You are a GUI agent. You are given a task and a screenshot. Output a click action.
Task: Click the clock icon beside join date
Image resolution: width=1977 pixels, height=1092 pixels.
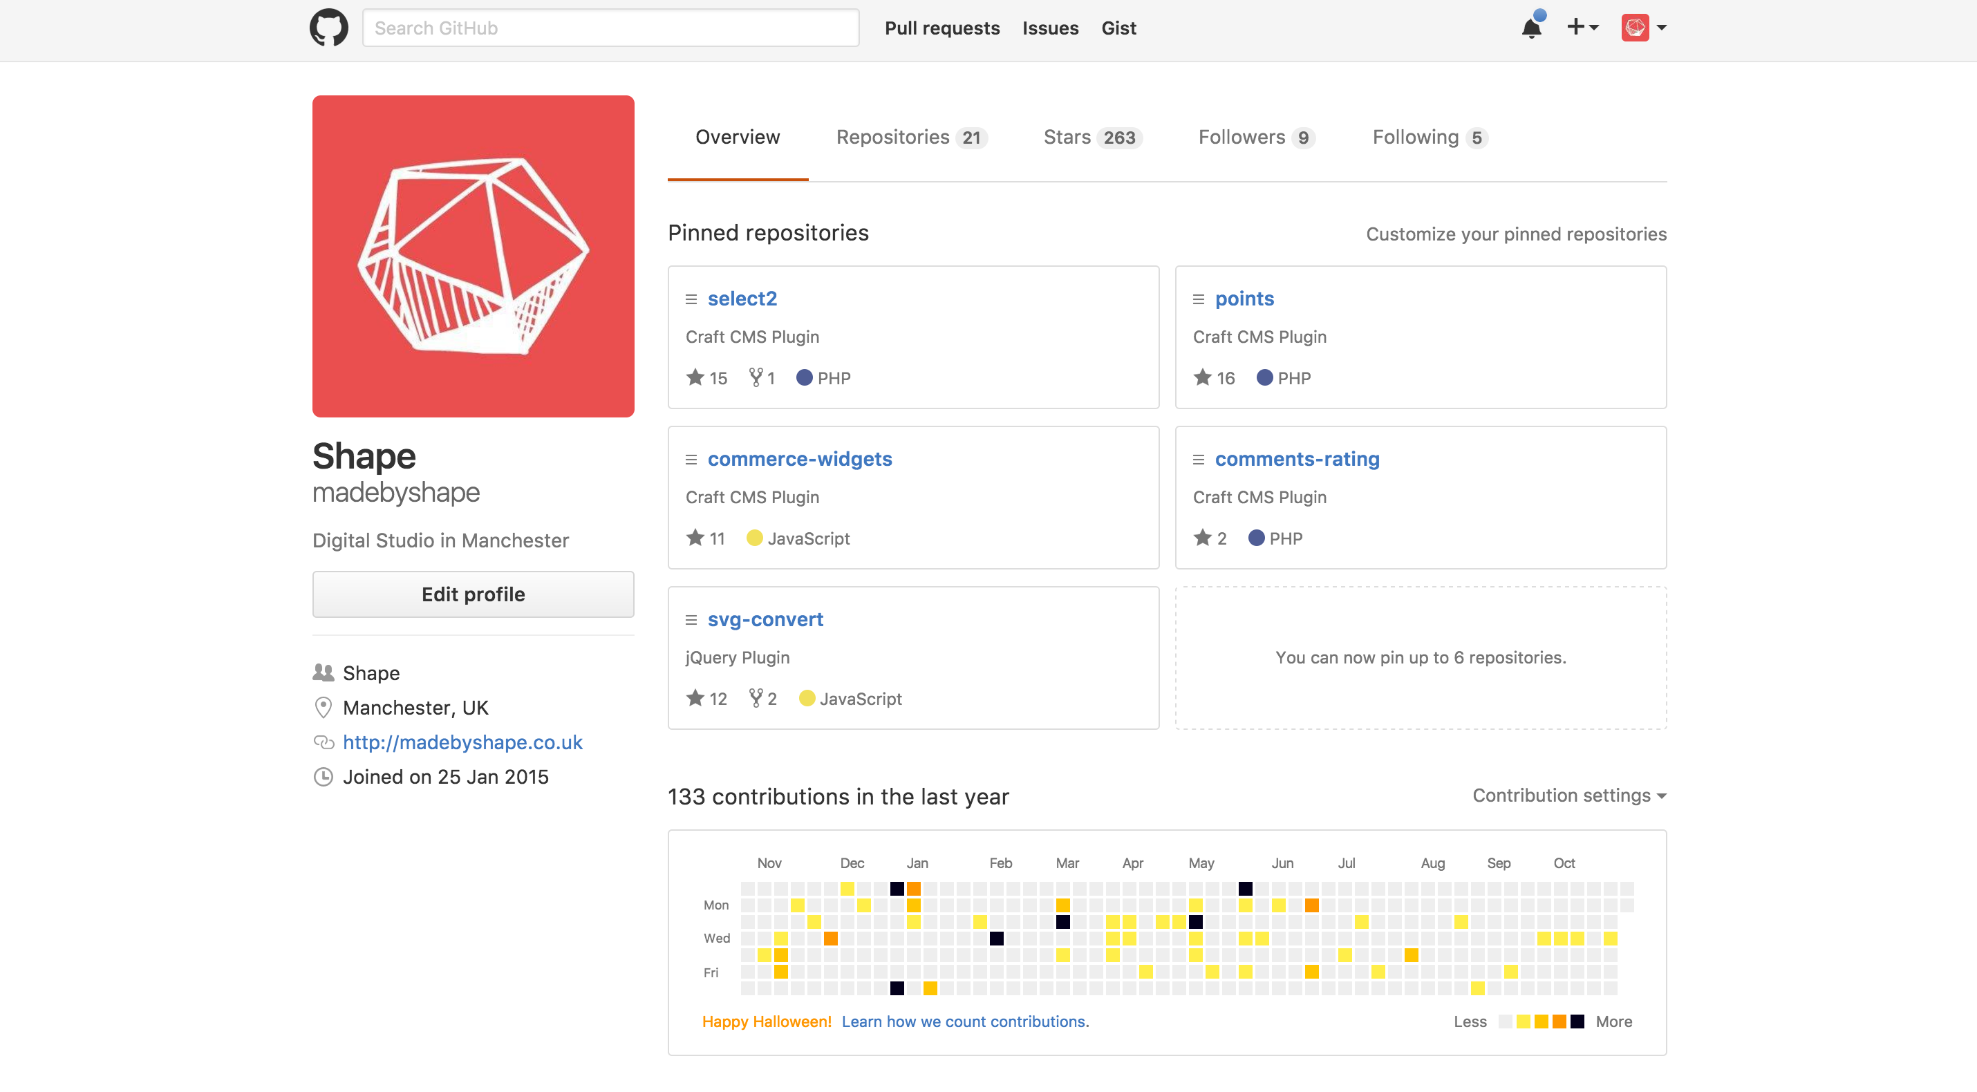coord(323,777)
